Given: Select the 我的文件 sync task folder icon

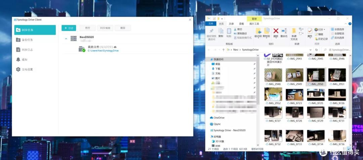Looking at the screenshot, I should click(x=82, y=49).
